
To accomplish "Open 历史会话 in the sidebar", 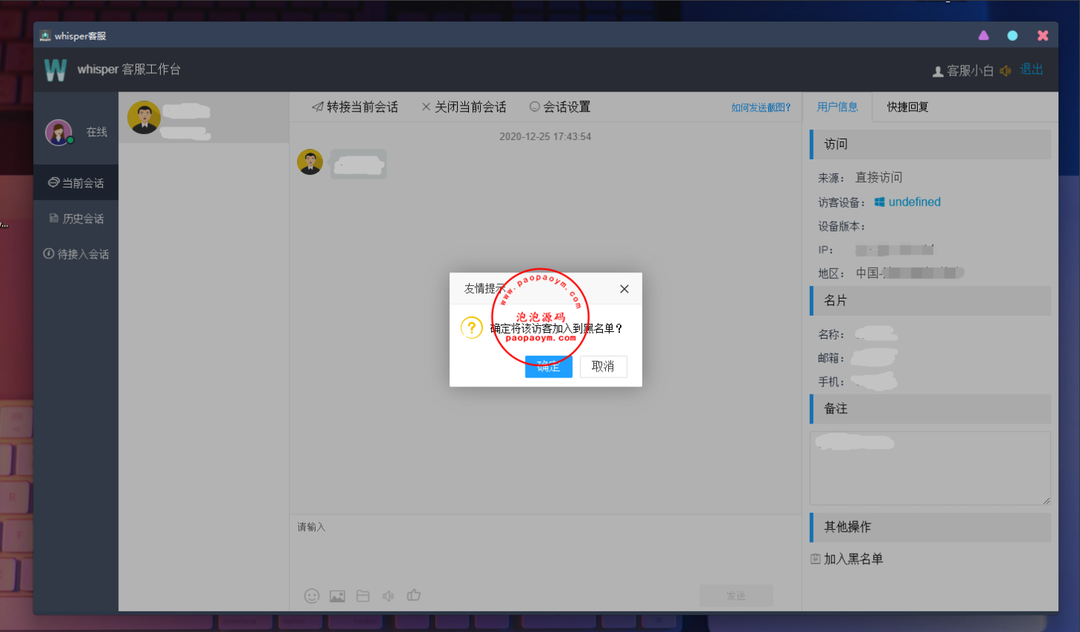I will (x=76, y=219).
